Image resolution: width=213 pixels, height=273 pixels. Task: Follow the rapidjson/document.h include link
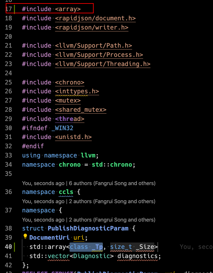pos(95,18)
